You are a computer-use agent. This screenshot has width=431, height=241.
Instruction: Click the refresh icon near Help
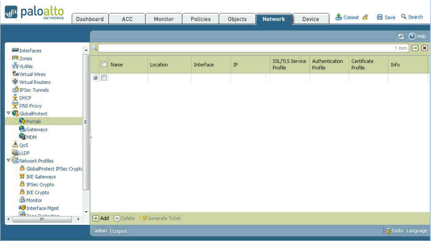[401, 36]
